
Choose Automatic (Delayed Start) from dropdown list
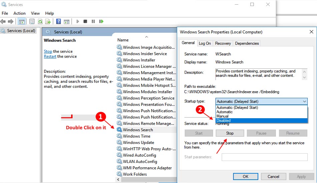pos(261,108)
